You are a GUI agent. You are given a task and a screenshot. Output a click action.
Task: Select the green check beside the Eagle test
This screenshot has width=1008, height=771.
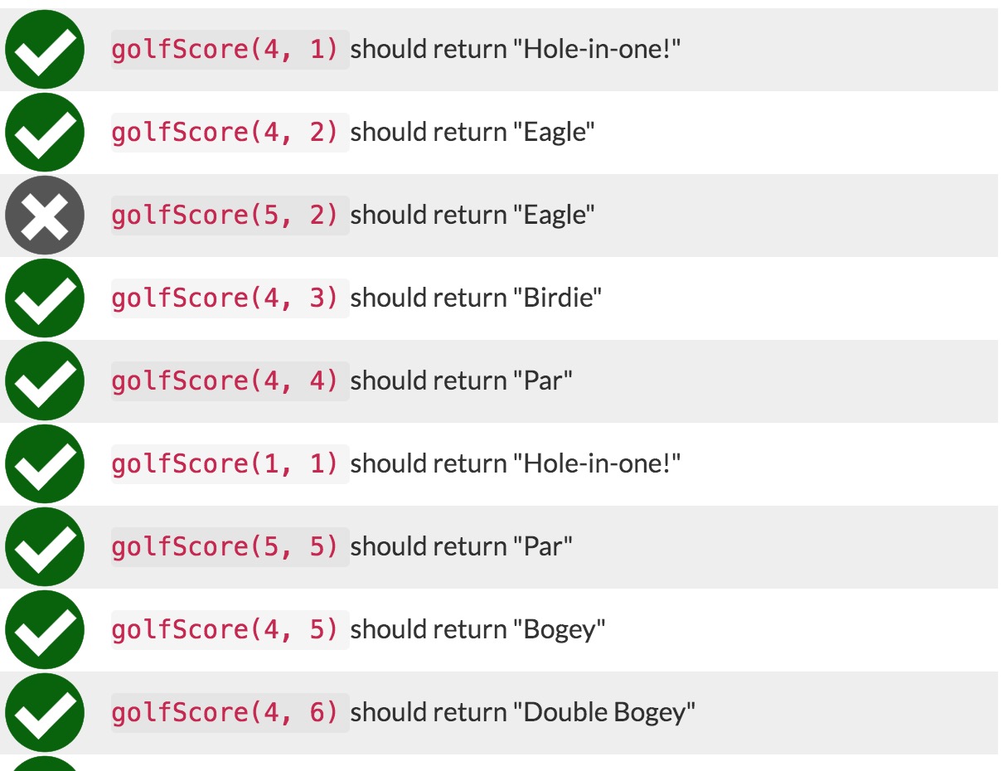click(45, 131)
